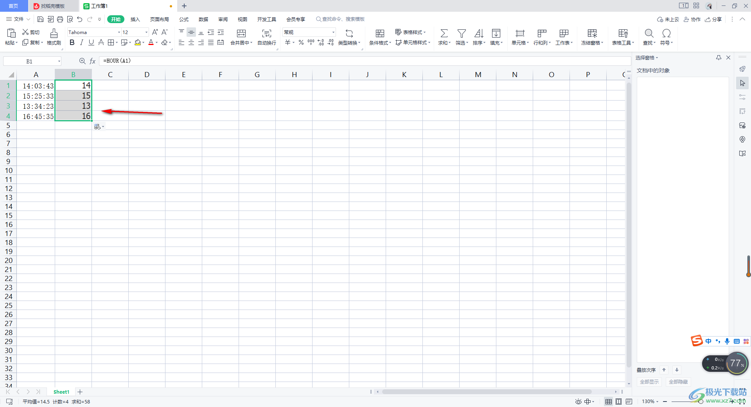Open the File (文件) menu

18,19
